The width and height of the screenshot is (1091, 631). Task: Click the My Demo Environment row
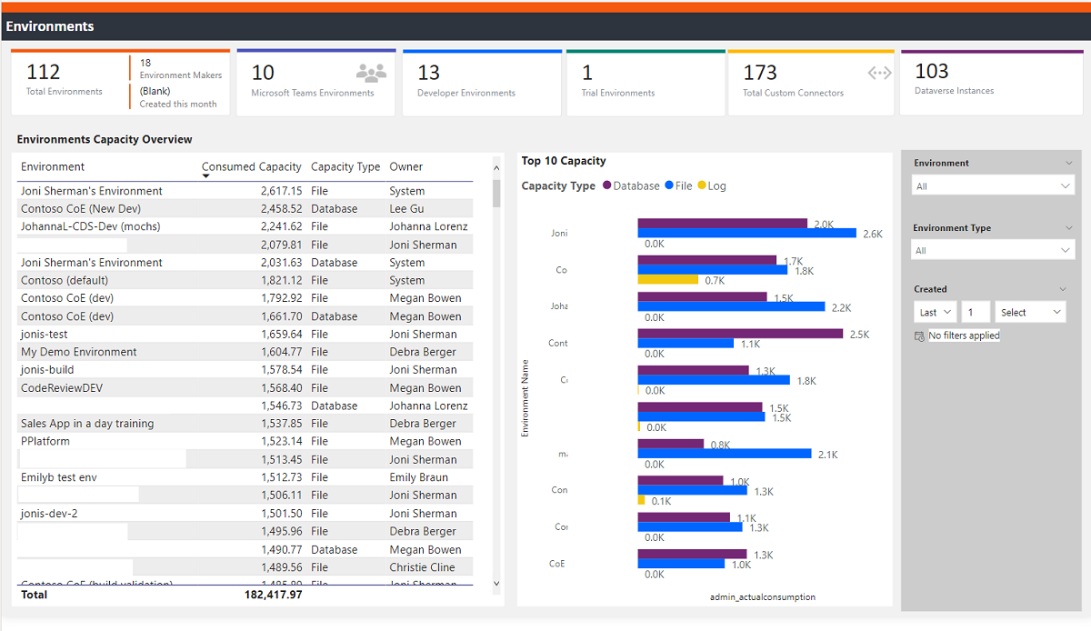click(245, 352)
